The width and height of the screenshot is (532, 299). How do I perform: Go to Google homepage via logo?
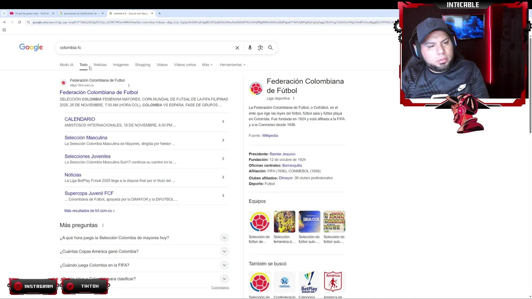31,47
